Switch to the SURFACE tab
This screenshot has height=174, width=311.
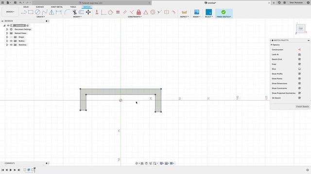(40, 7)
